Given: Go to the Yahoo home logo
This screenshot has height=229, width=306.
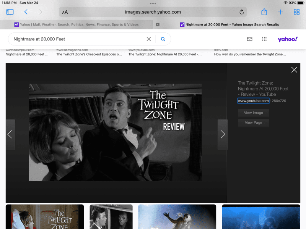Looking at the screenshot, I should pyautogui.click(x=288, y=39).
